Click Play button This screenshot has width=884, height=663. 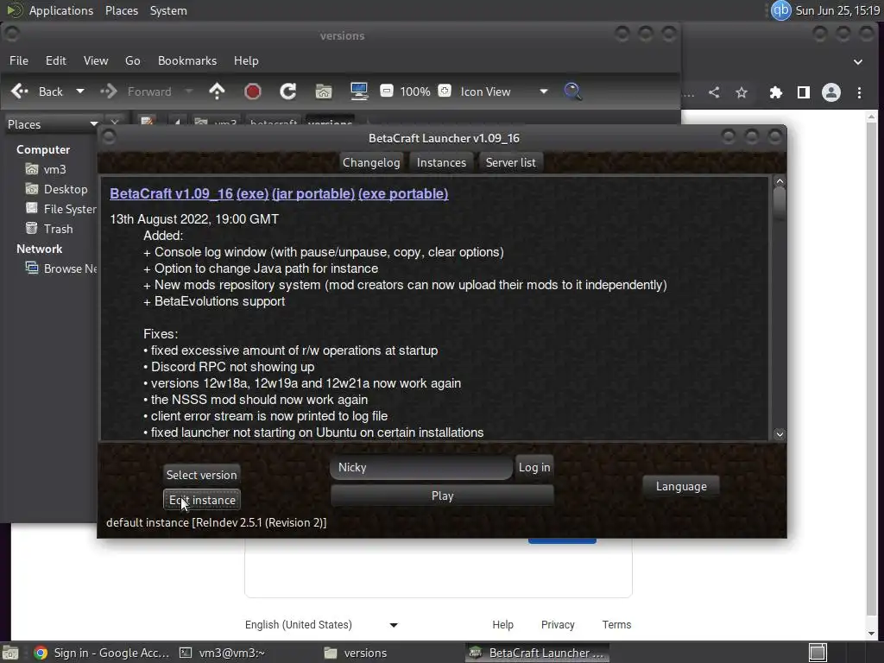tap(443, 496)
